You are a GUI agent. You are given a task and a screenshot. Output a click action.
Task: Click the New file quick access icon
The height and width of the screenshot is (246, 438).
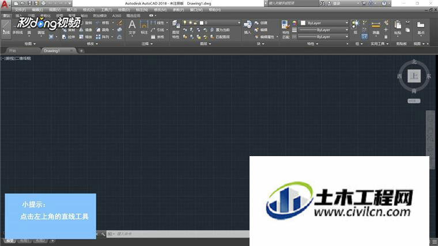(x=16, y=3)
